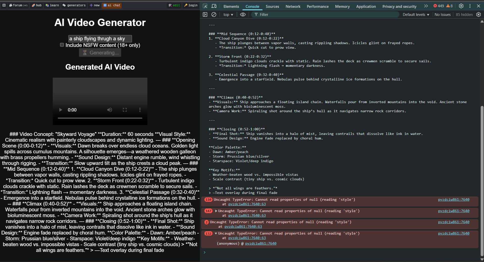Switch to the Network tab
The image size is (484, 262).
tap(293, 7)
